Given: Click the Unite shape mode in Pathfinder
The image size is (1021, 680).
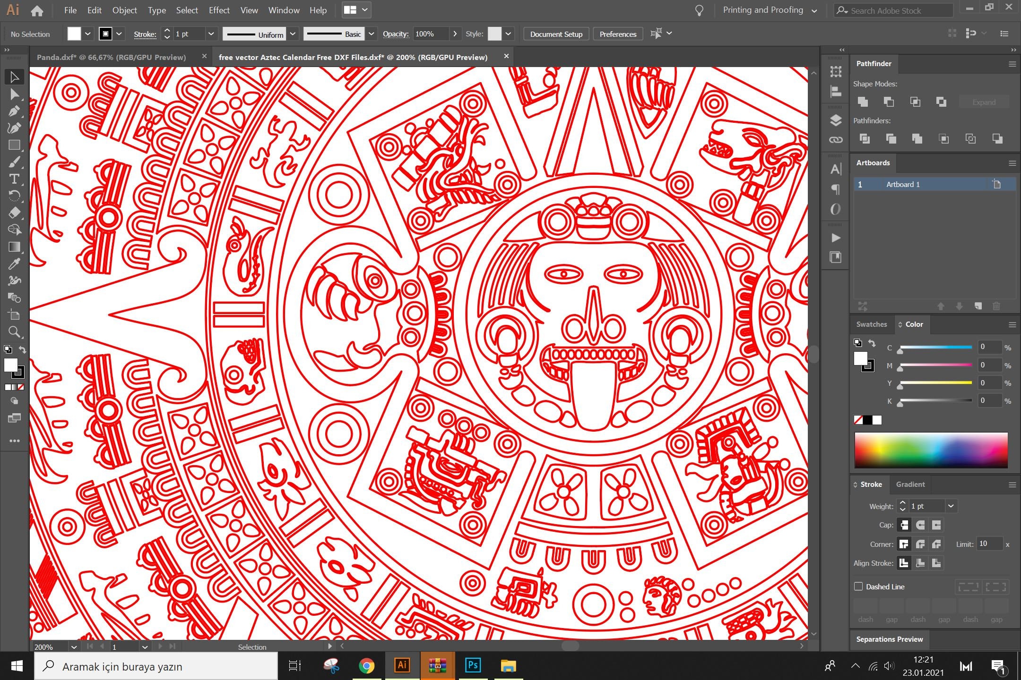Looking at the screenshot, I should click(x=863, y=102).
